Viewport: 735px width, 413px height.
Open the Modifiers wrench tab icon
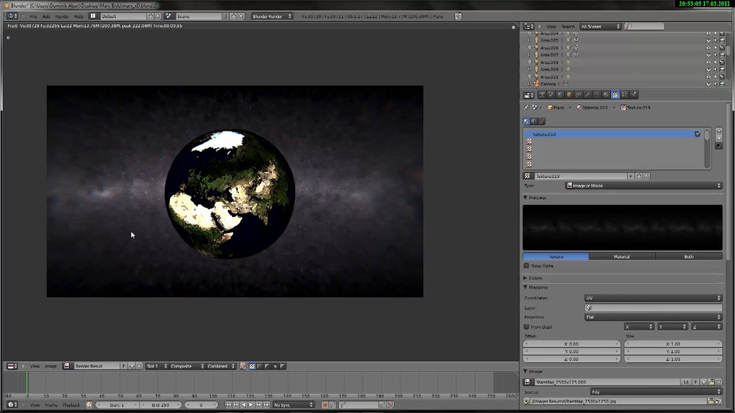click(x=587, y=94)
